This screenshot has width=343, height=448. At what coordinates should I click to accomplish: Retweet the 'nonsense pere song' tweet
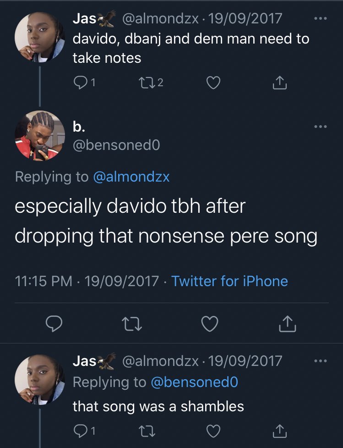pos(134,325)
